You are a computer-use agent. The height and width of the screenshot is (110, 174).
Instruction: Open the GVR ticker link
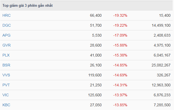6,45
